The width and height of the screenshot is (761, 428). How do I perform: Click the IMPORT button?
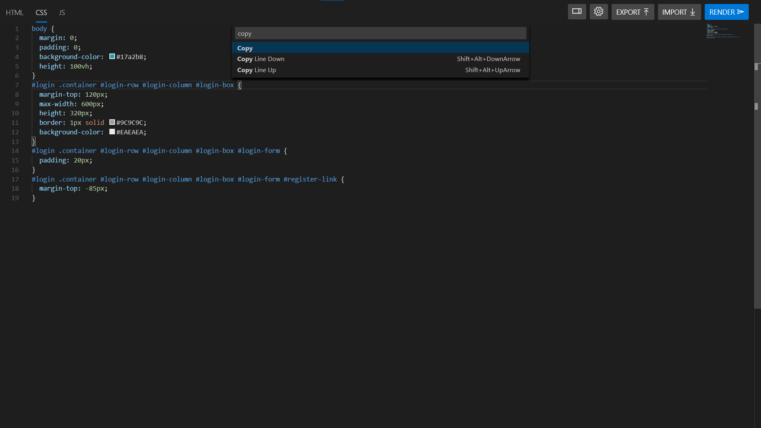(x=679, y=12)
